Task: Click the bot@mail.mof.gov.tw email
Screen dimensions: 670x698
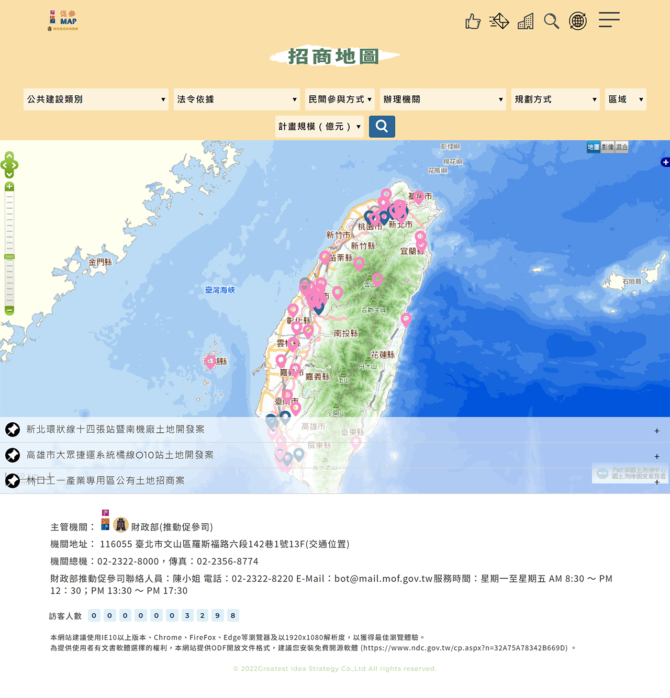Action: coord(384,579)
